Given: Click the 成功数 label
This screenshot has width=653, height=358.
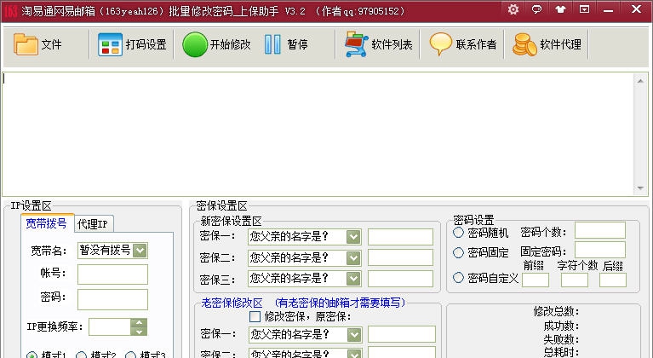Looking at the screenshot, I should (561, 326).
